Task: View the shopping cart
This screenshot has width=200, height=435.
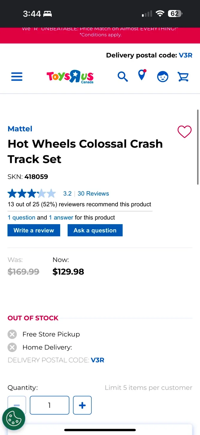Action: [183, 76]
